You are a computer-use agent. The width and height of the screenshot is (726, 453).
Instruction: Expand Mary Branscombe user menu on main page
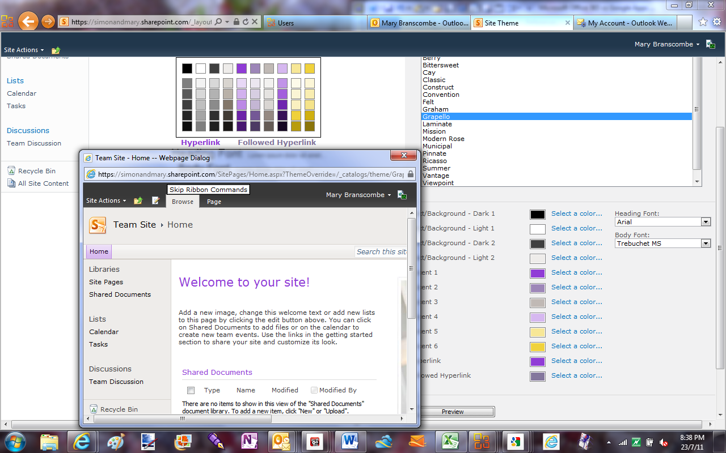(667, 44)
